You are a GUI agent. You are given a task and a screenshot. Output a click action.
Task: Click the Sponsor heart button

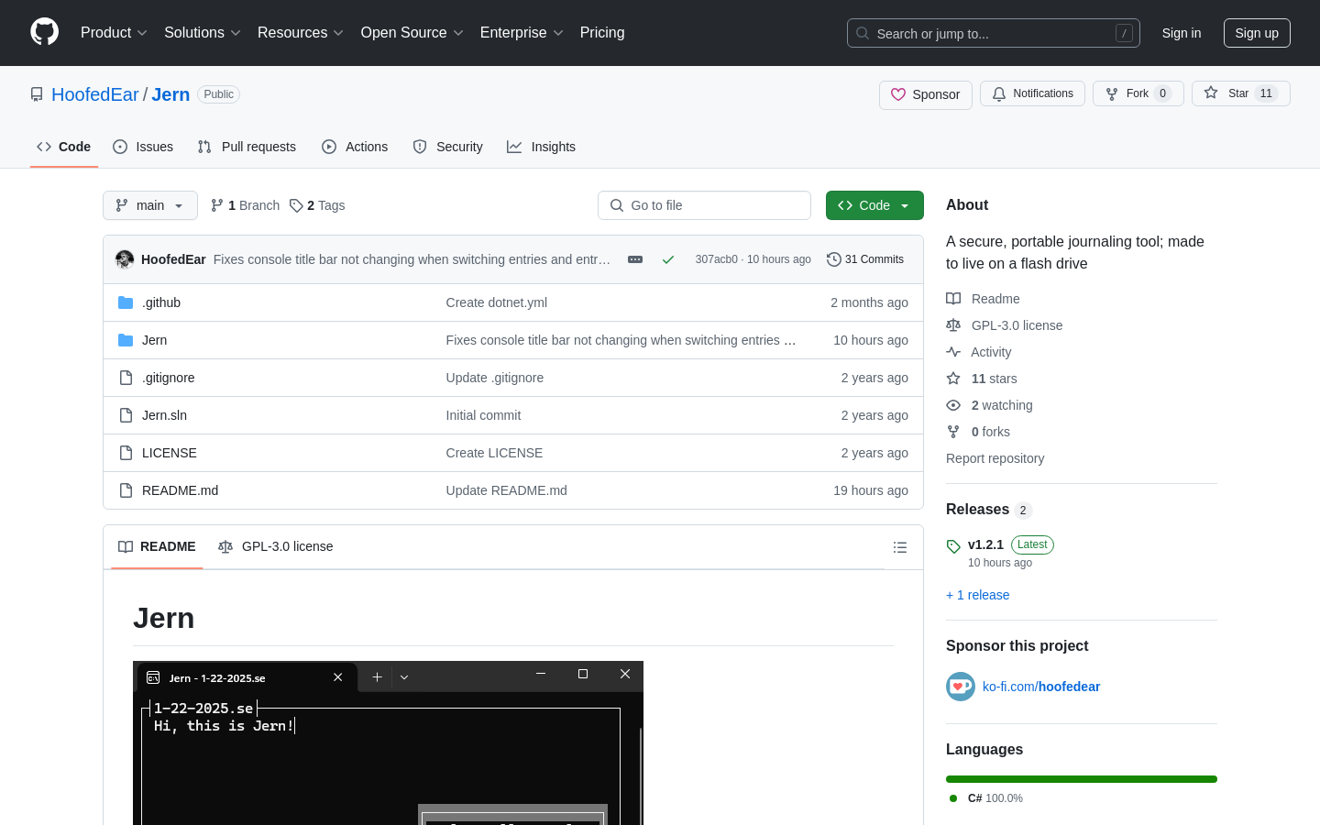[926, 94]
